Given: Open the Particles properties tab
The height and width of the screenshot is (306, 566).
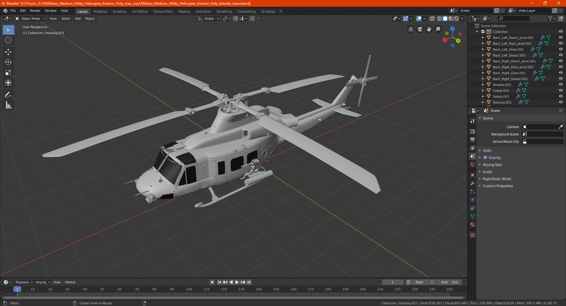Looking at the screenshot, I should tap(473, 192).
